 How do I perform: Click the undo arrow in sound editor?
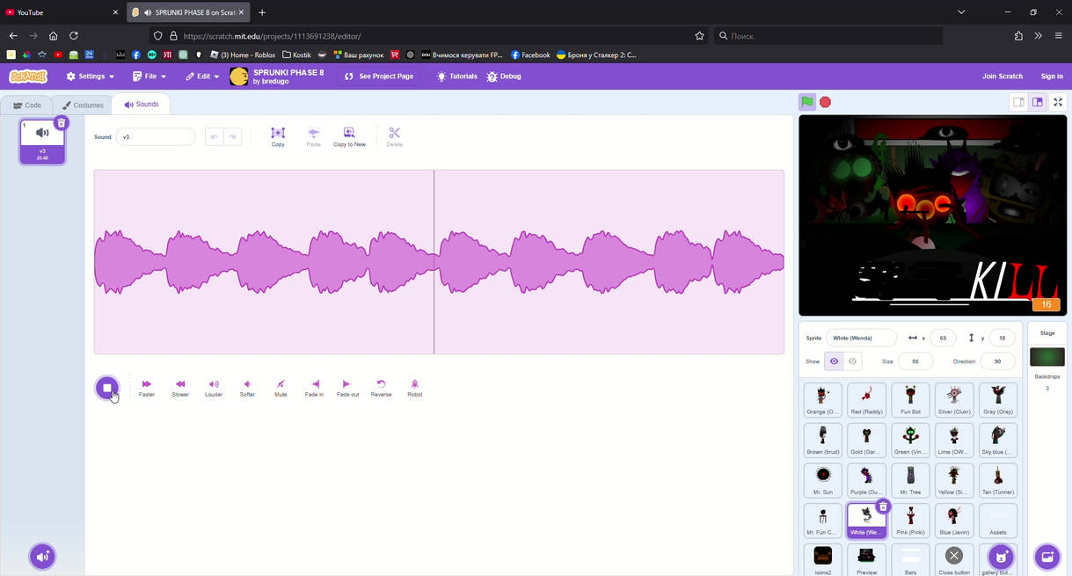[214, 137]
